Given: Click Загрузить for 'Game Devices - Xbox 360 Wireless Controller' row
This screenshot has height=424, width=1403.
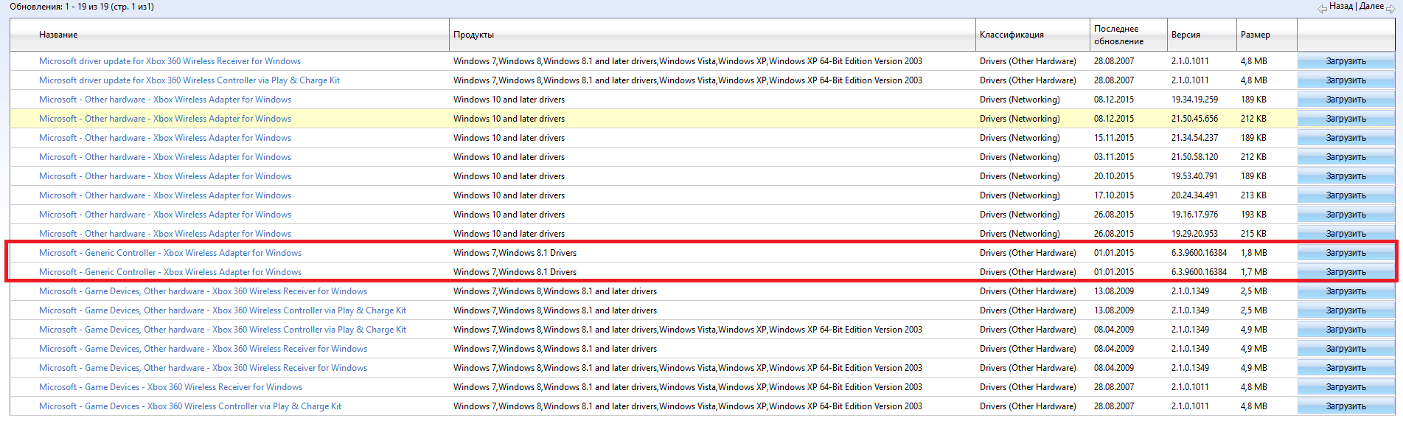Looking at the screenshot, I should coord(1345,406).
